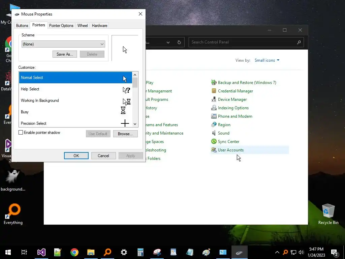Click the green Sync Center icon

coord(214,141)
